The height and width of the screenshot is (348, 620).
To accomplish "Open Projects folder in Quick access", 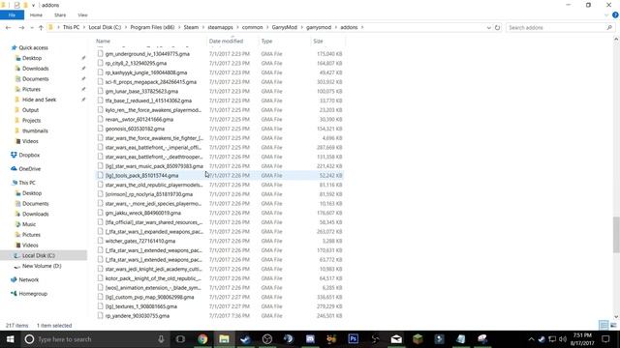I will pyautogui.click(x=31, y=120).
